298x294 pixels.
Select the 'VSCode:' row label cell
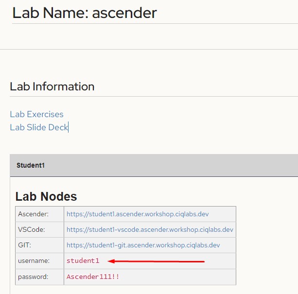click(39, 229)
